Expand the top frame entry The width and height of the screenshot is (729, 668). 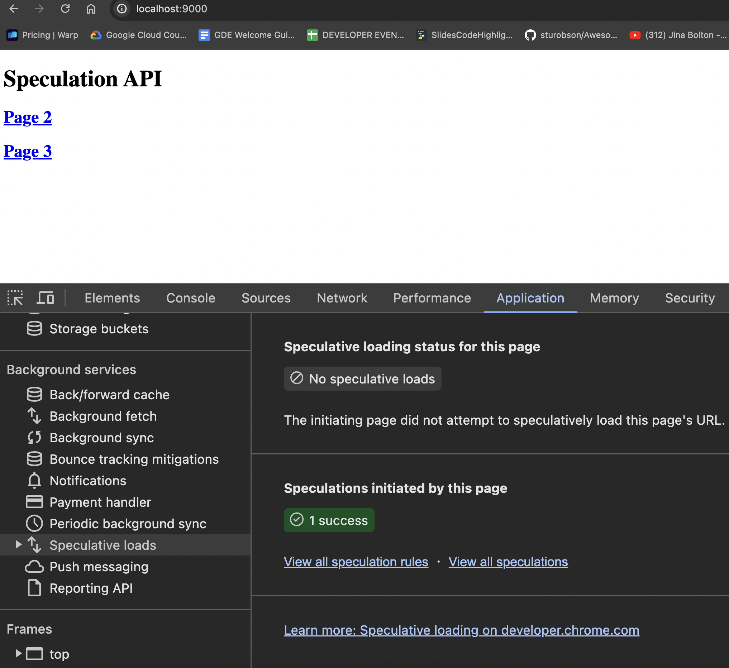coord(18,654)
